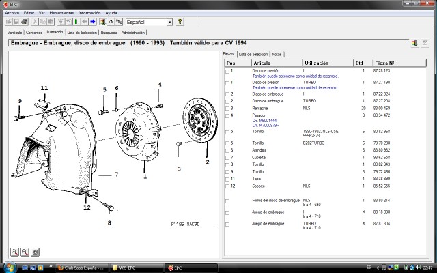Open the Notas tab
The width and height of the screenshot is (437, 273).
tap(277, 55)
